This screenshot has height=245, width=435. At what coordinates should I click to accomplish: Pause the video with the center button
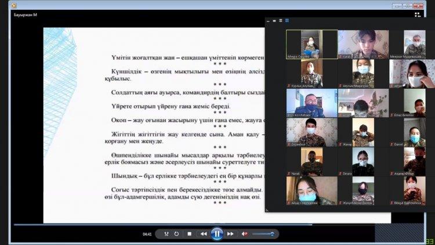(x=217, y=234)
